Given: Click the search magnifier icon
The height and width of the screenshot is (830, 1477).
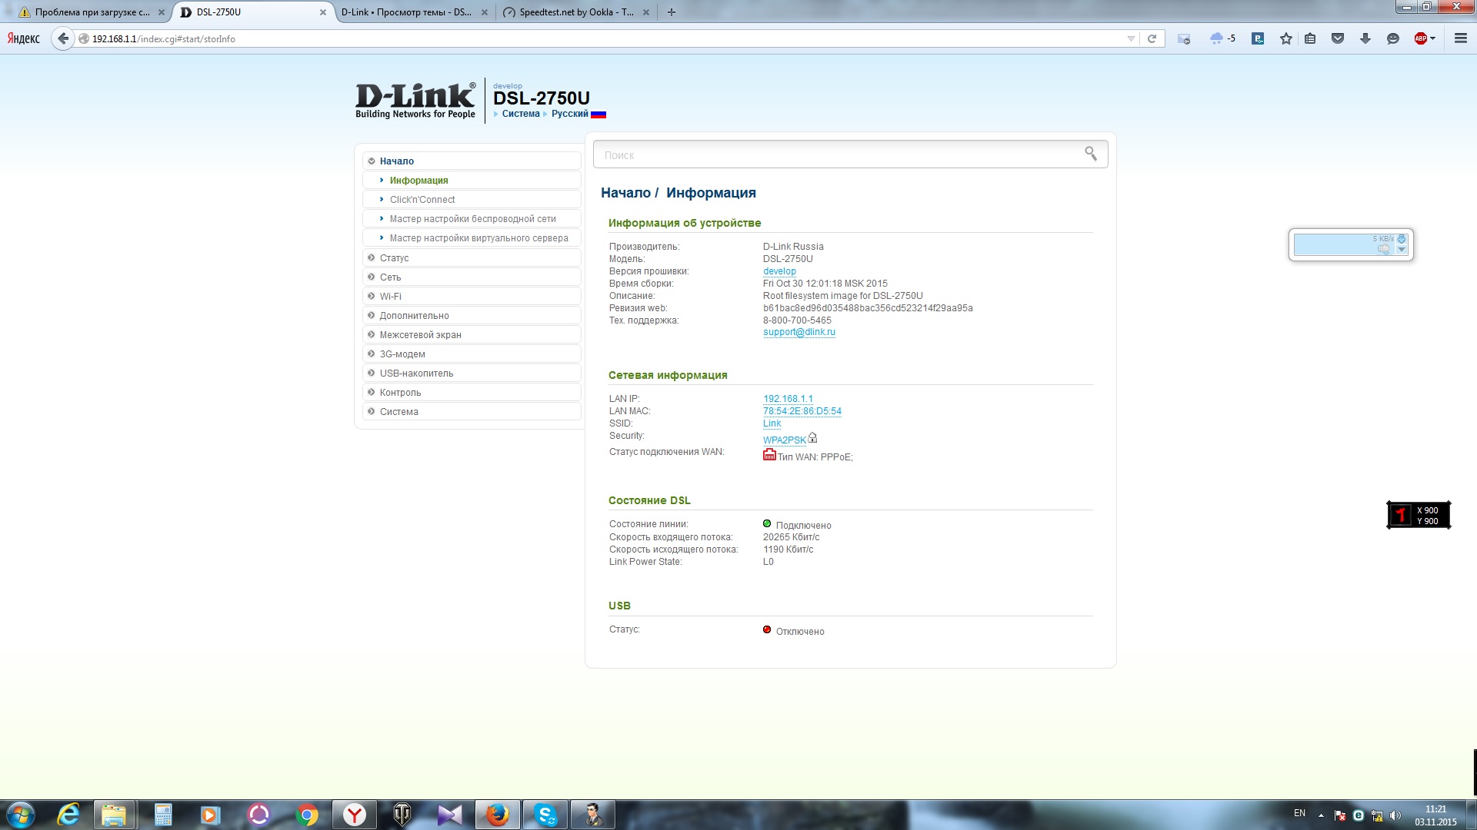Looking at the screenshot, I should (x=1090, y=154).
